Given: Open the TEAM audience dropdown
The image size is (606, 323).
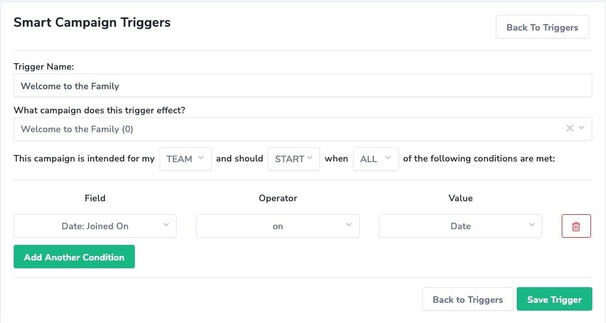Looking at the screenshot, I should point(186,159).
